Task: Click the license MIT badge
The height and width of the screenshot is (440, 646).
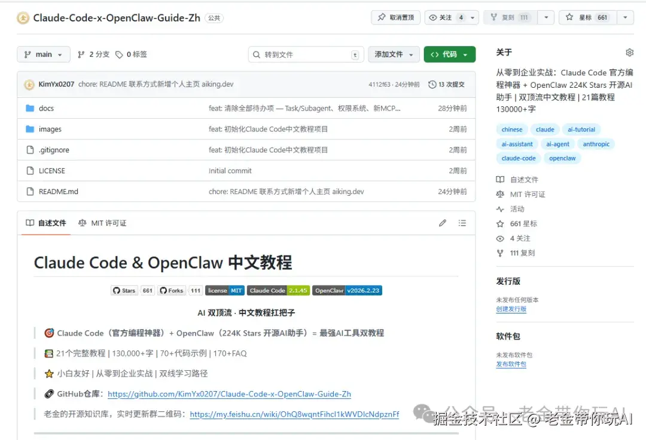Action: pyautogui.click(x=225, y=290)
